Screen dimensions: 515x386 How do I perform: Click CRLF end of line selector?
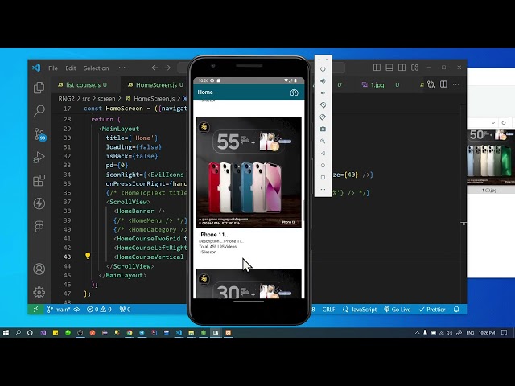[328, 309]
